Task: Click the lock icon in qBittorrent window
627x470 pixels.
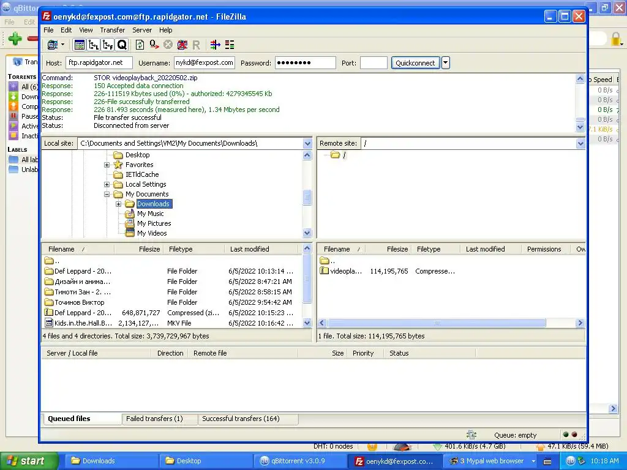Action: click(x=616, y=39)
